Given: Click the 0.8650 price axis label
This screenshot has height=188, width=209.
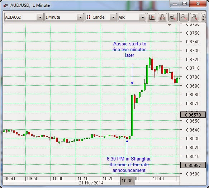Looking at the screenshot, I should (193, 121).
